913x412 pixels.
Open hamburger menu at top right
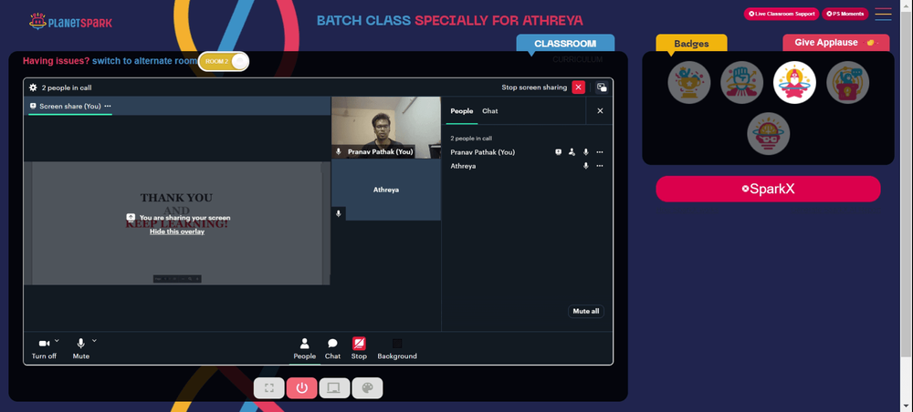point(883,14)
